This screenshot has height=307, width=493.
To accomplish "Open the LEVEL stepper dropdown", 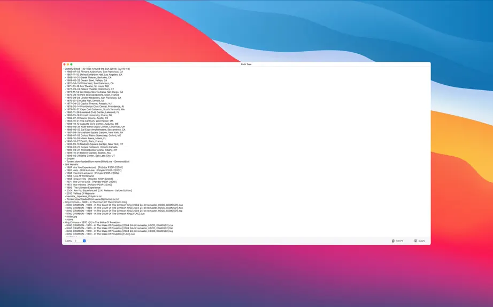I will (x=84, y=241).
